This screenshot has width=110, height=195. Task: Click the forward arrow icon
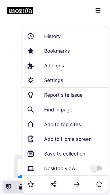click(76, 184)
